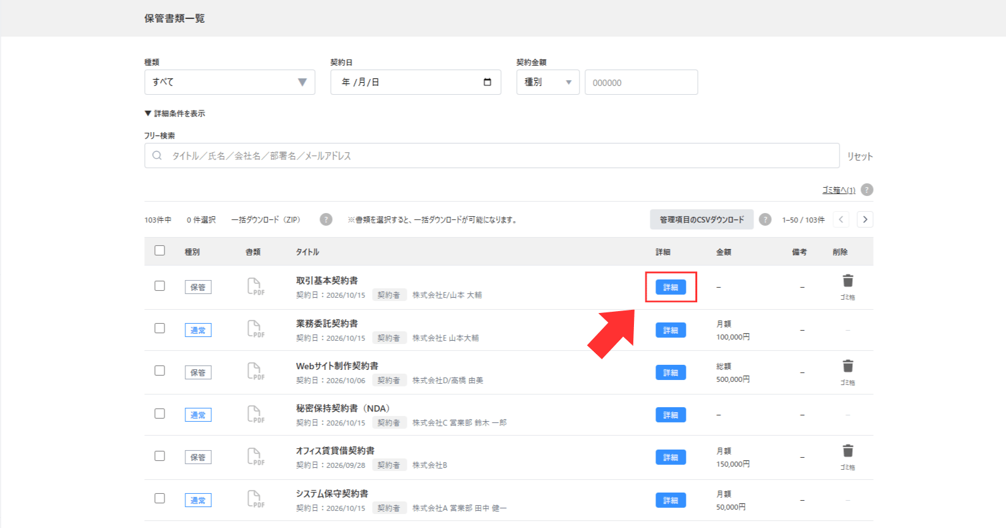1006x528 pixels.
Task: Open PDF icon of 秘密保持契約書（NDA）
Action: (x=256, y=414)
